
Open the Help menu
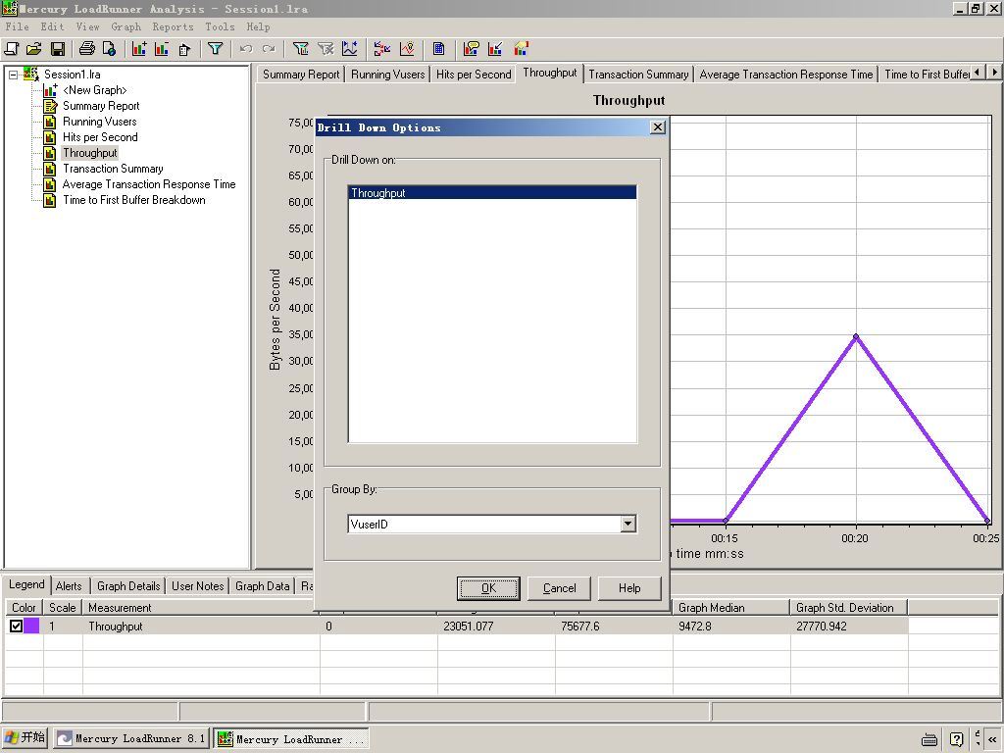(258, 26)
